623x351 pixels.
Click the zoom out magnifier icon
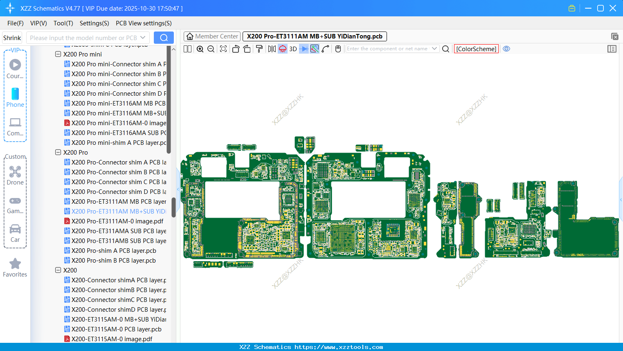coord(211,49)
